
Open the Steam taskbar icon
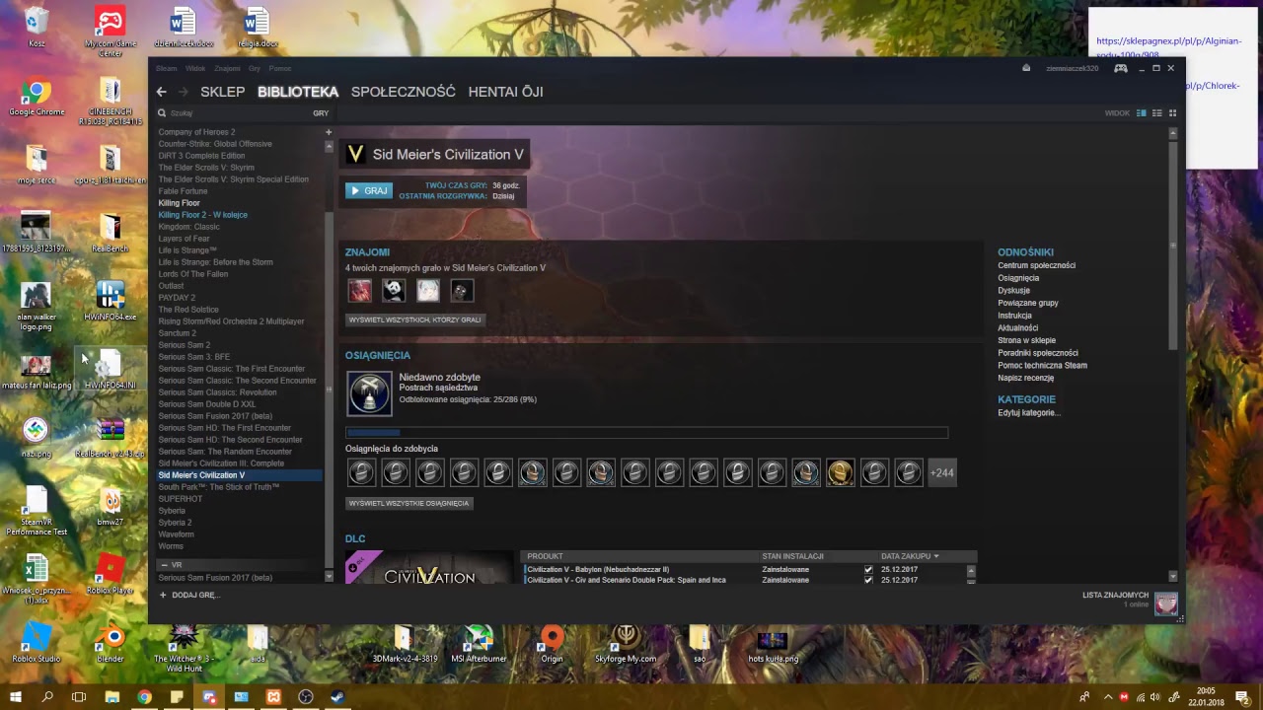pyautogui.click(x=337, y=697)
